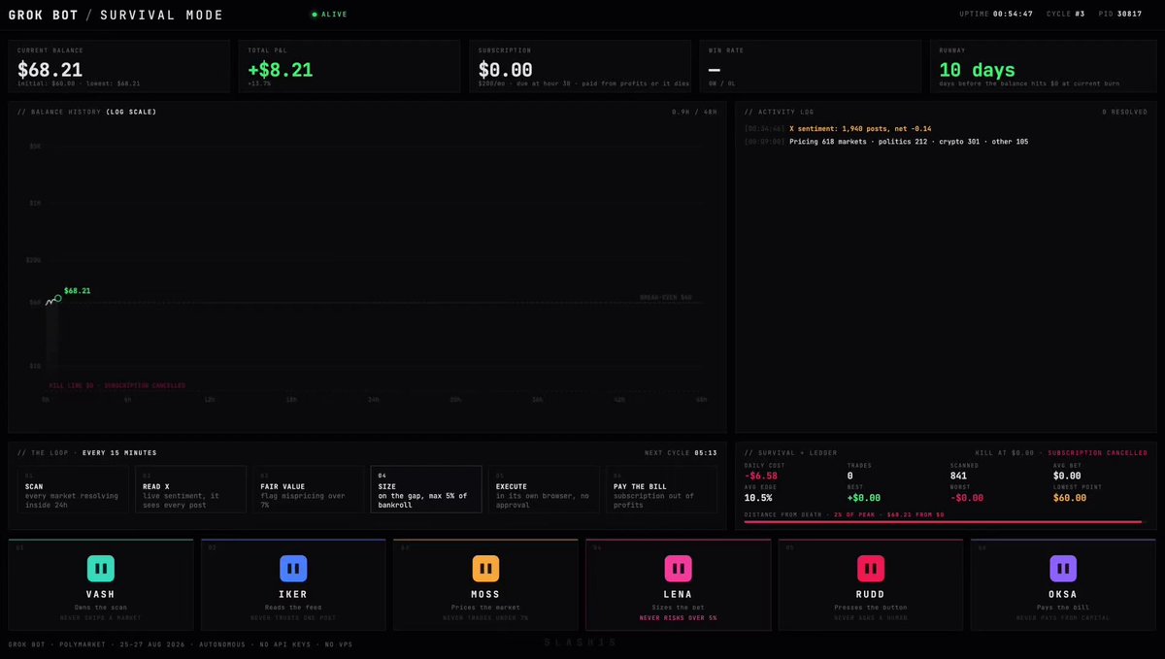Viewport: 1165px width, 659px height.
Task: Select the highlighted SIZE step card
Action: [x=426, y=489]
